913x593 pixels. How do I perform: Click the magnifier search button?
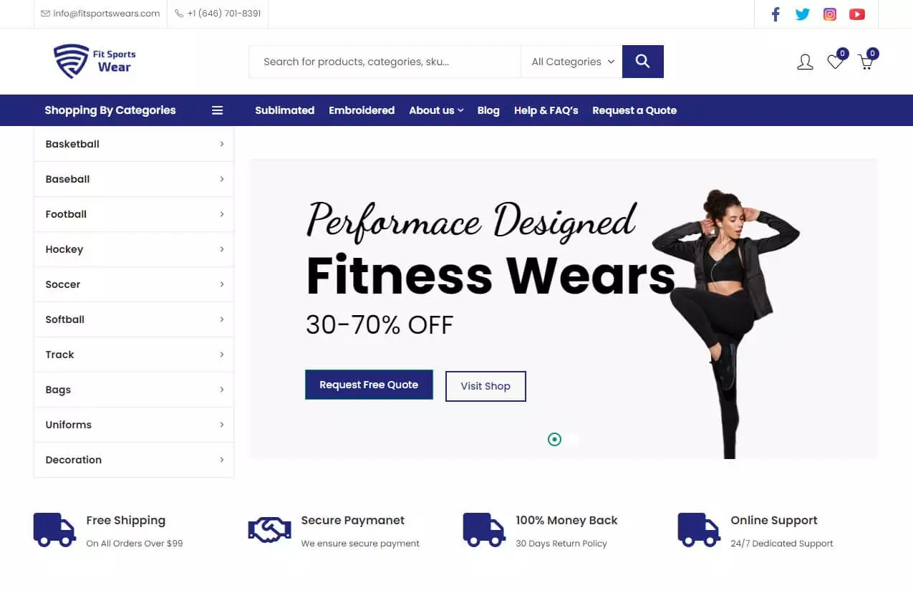tap(643, 62)
